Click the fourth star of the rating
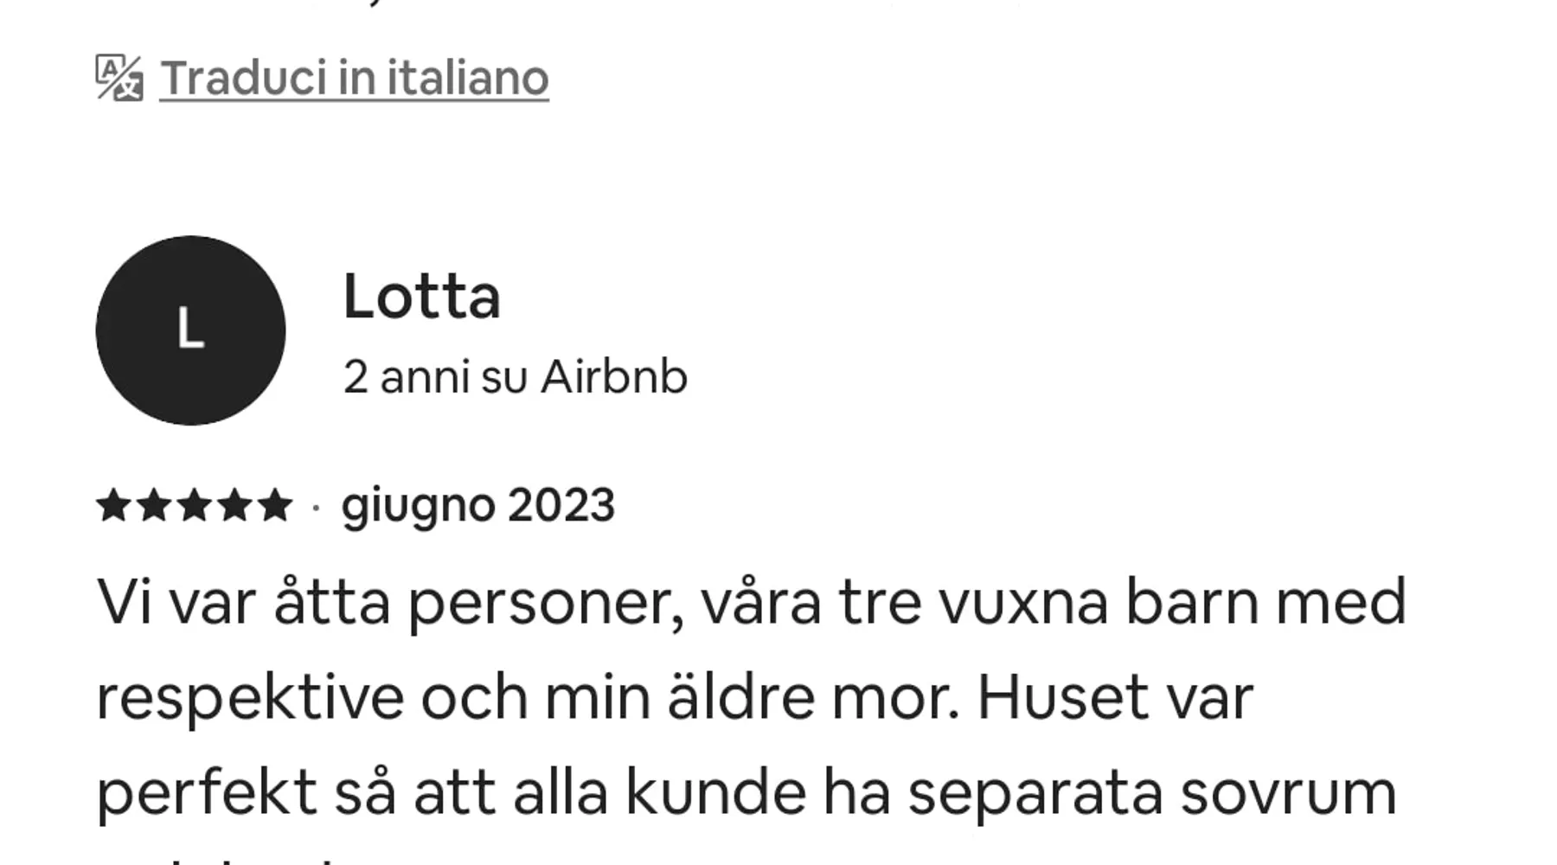 pyautogui.click(x=235, y=505)
